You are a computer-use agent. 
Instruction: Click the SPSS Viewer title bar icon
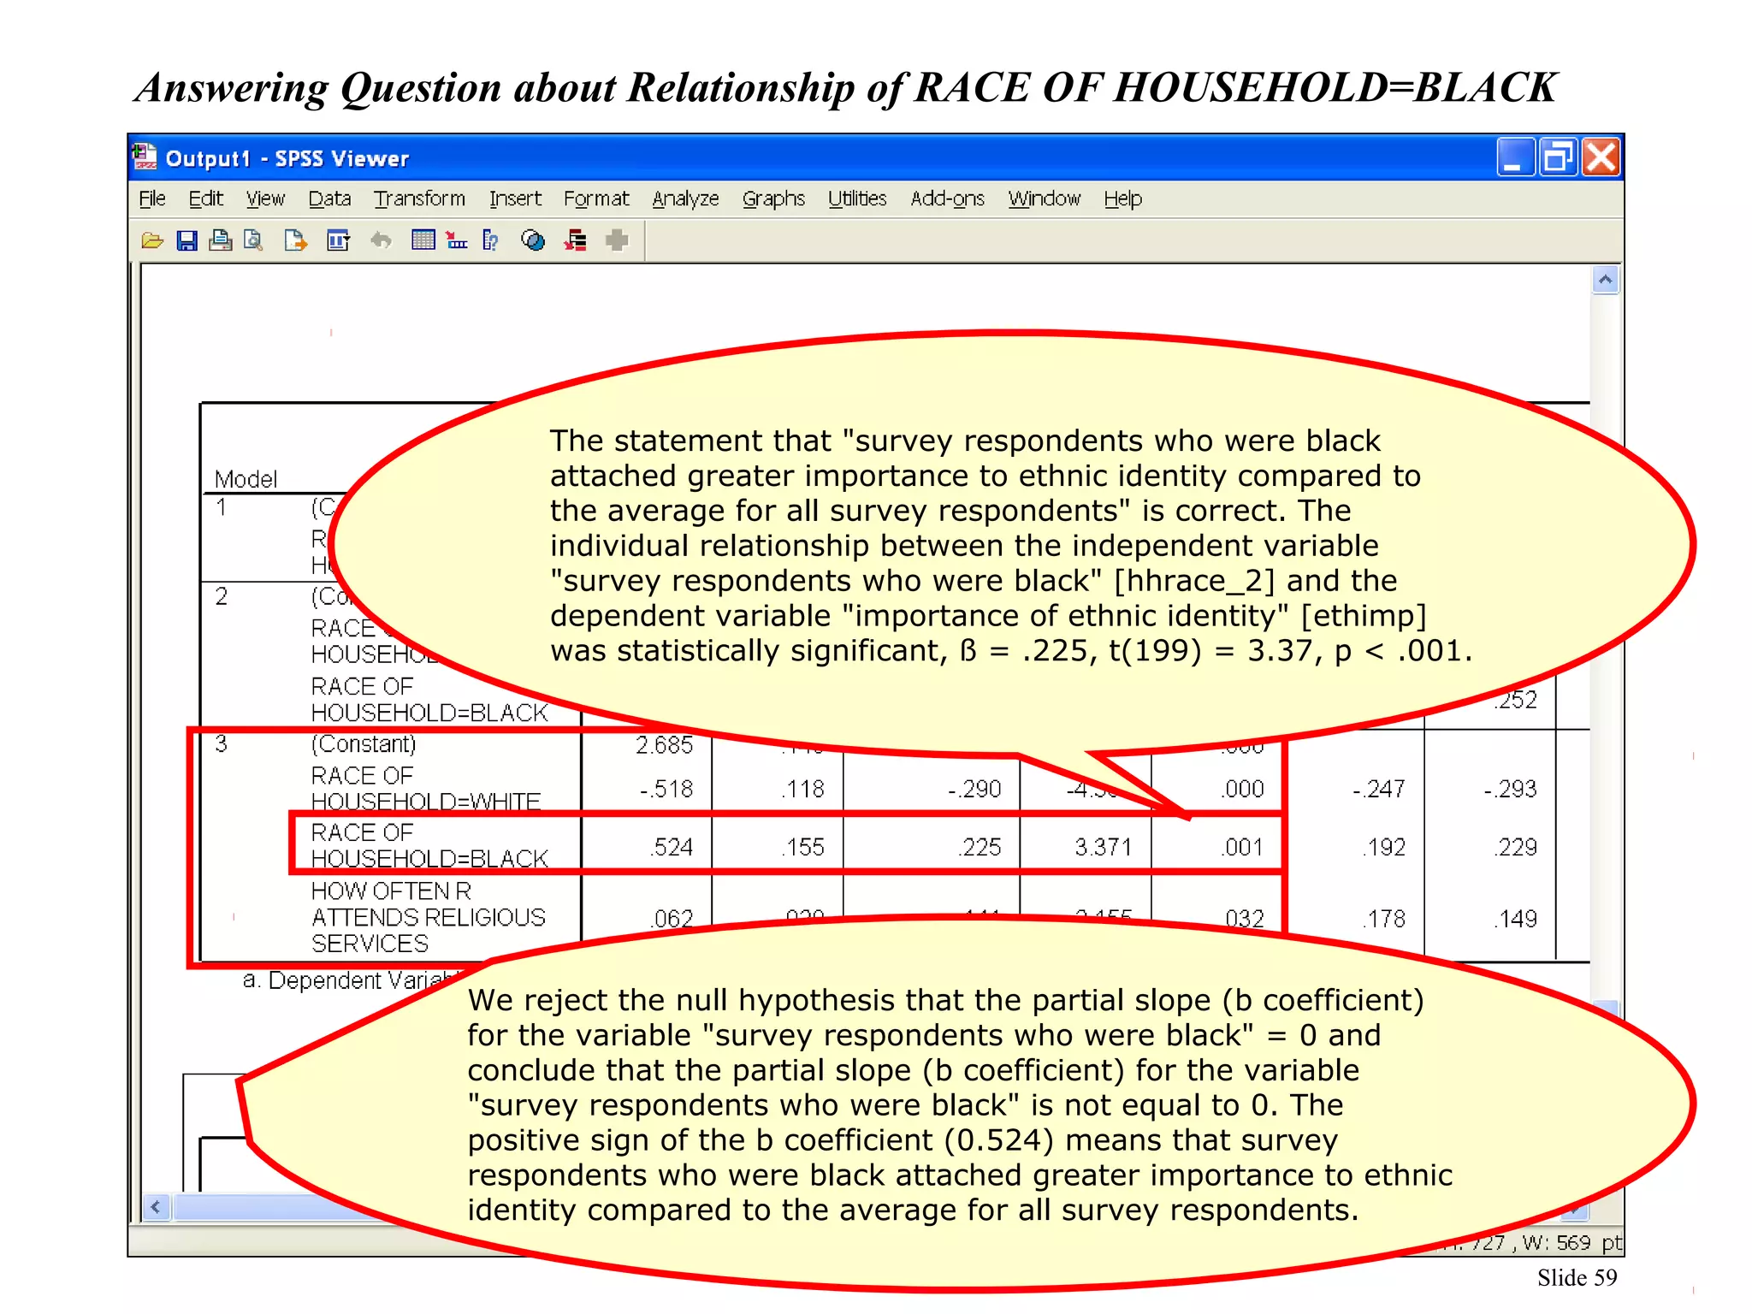pos(145,157)
